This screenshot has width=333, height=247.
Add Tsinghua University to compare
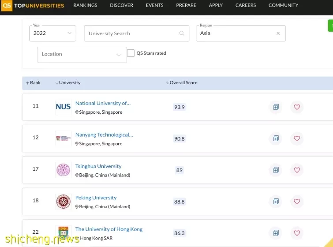(276, 170)
